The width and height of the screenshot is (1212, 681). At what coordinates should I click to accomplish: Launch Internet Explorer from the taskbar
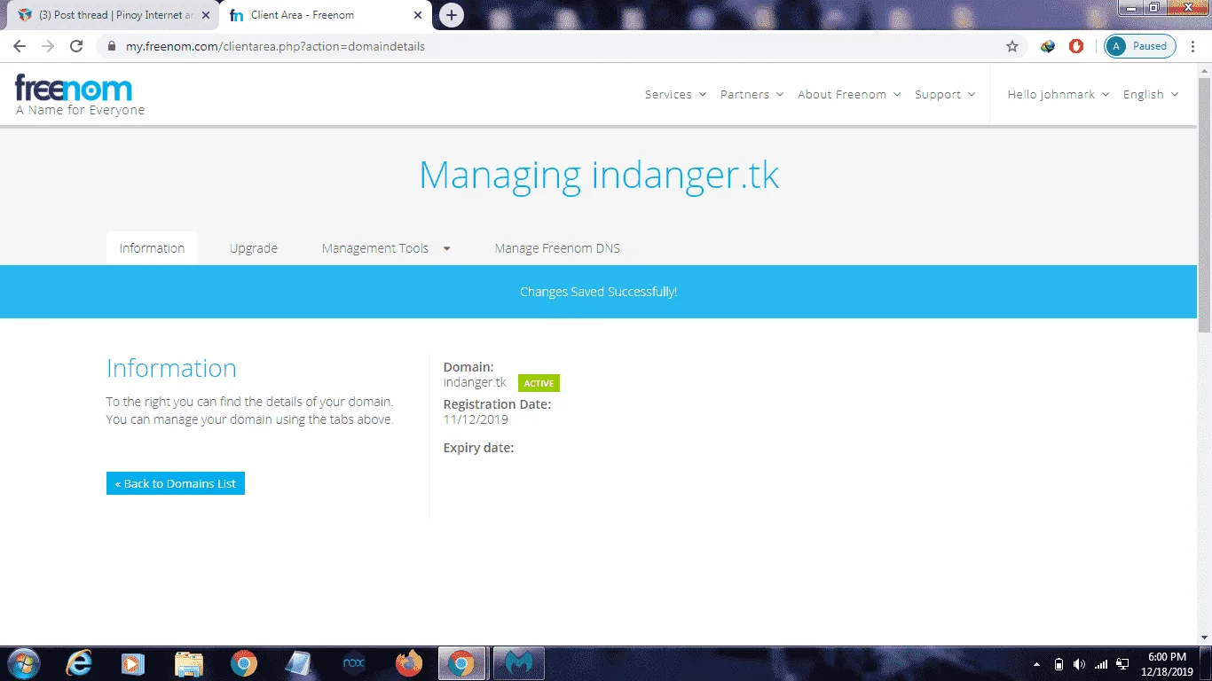tap(79, 663)
